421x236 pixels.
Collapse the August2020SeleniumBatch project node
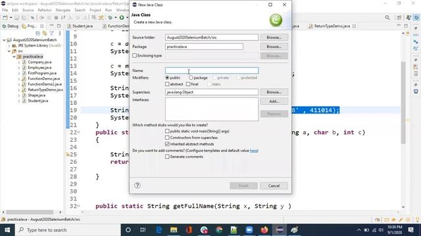click(5, 40)
